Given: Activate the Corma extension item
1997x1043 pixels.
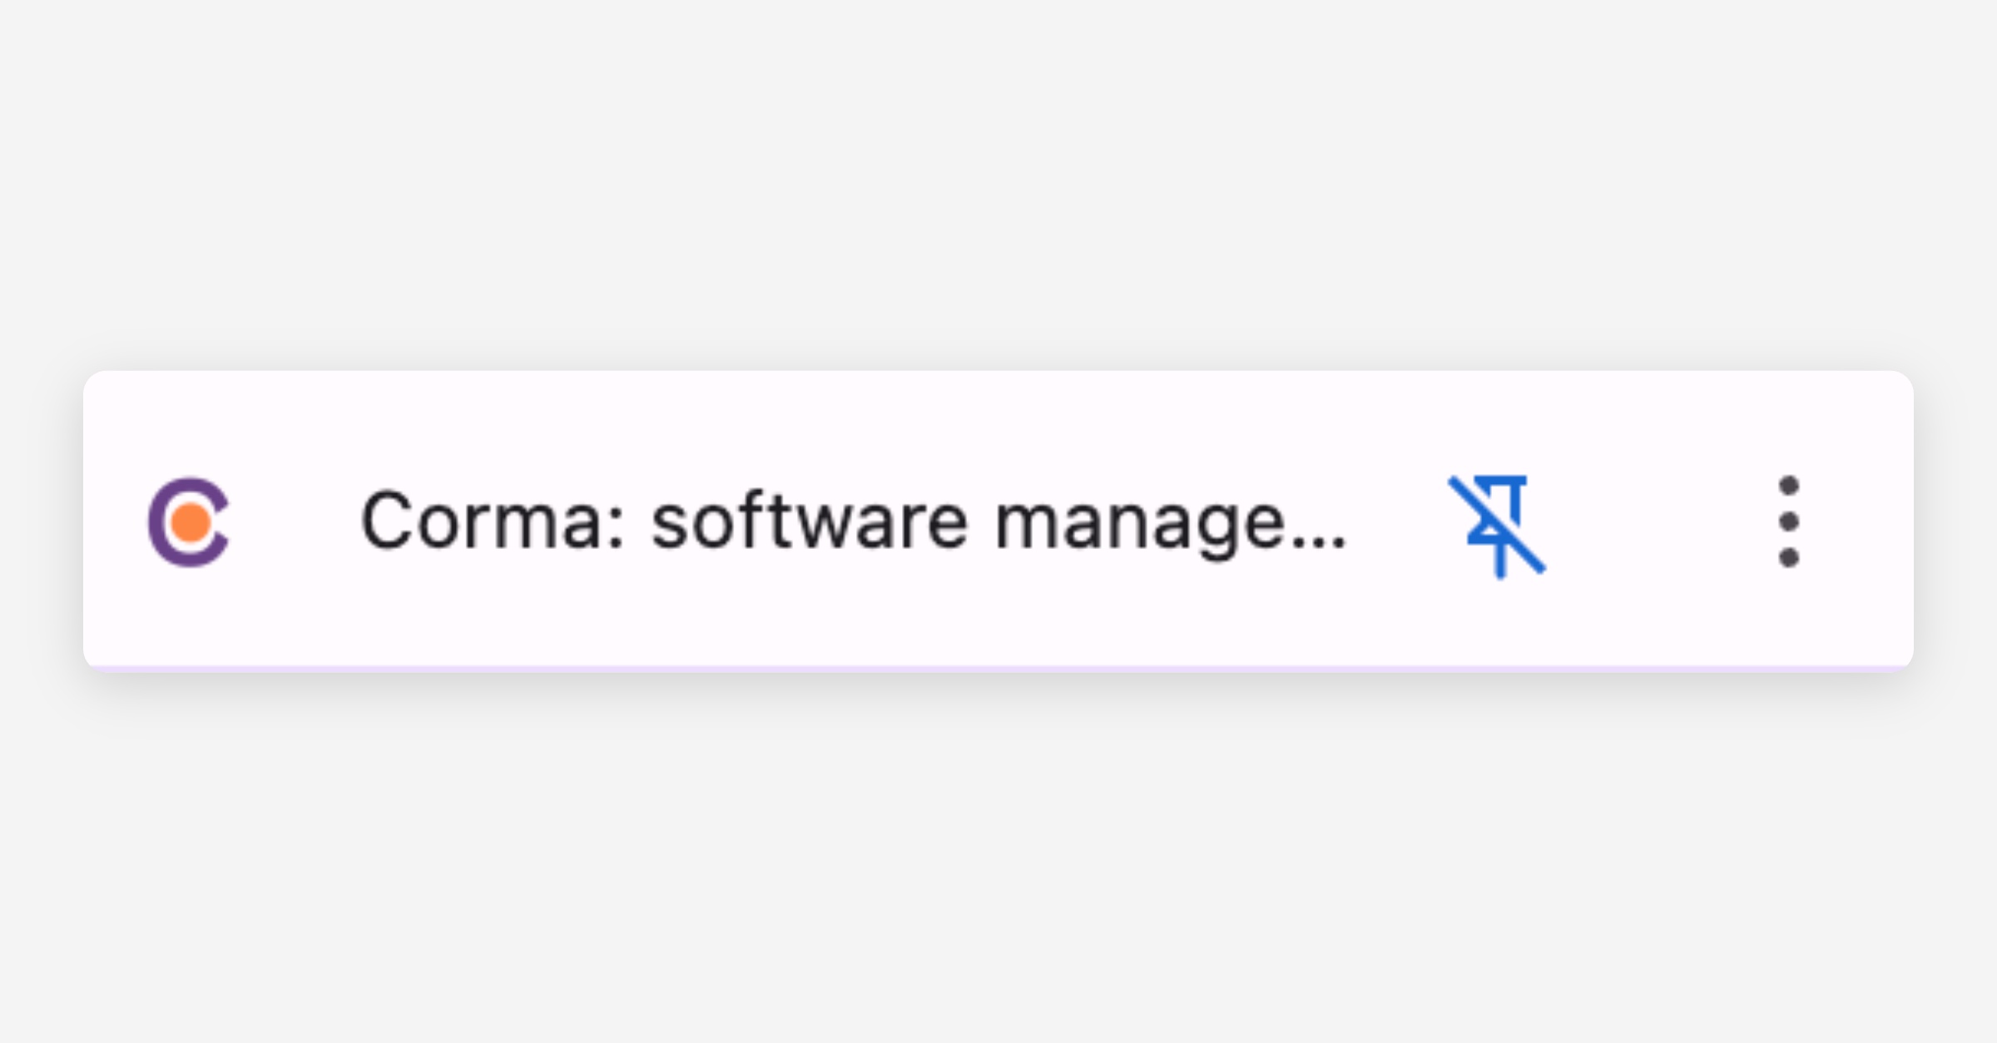Looking at the screenshot, I should pyautogui.click(x=853, y=521).
